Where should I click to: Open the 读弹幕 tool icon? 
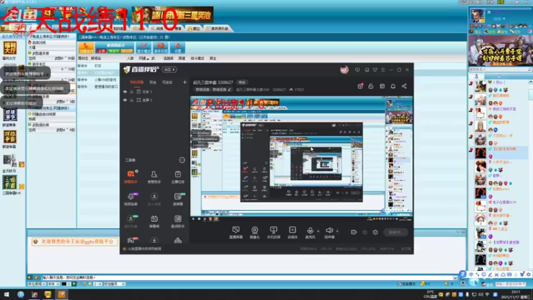[x=178, y=199]
